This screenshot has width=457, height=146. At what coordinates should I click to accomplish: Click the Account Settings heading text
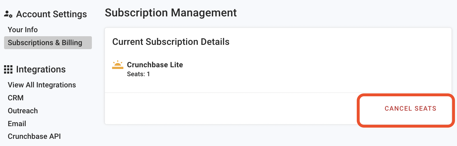pyautogui.click(x=51, y=14)
